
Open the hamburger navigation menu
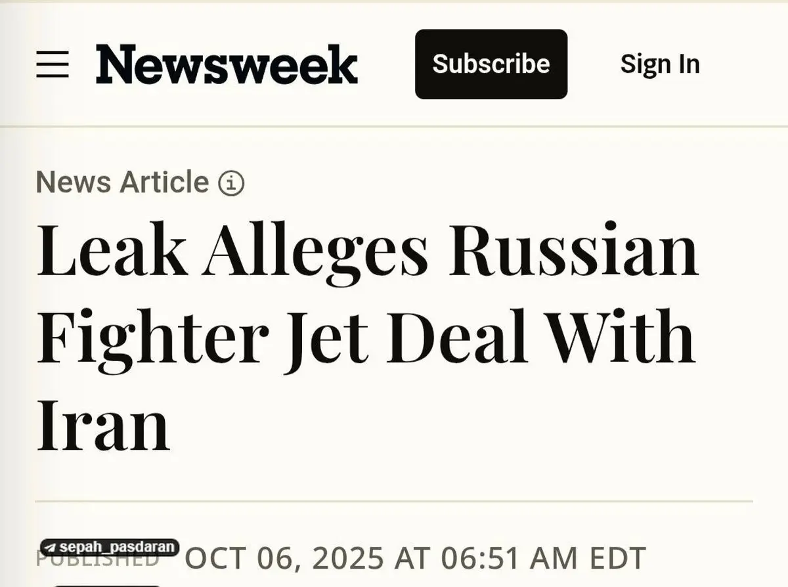tap(53, 64)
